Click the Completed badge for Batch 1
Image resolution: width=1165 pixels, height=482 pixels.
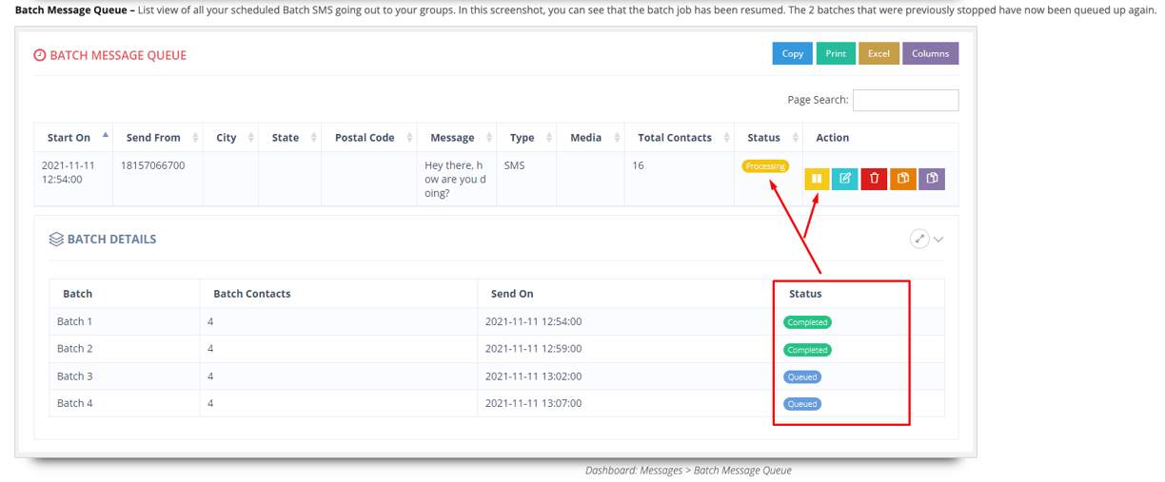pyautogui.click(x=807, y=322)
